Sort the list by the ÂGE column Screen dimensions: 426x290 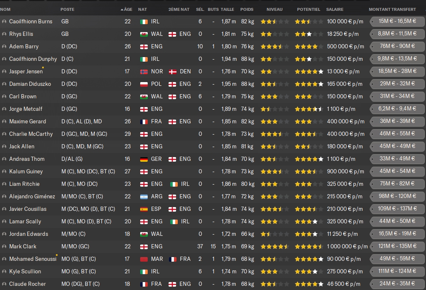(x=128, y=9)
